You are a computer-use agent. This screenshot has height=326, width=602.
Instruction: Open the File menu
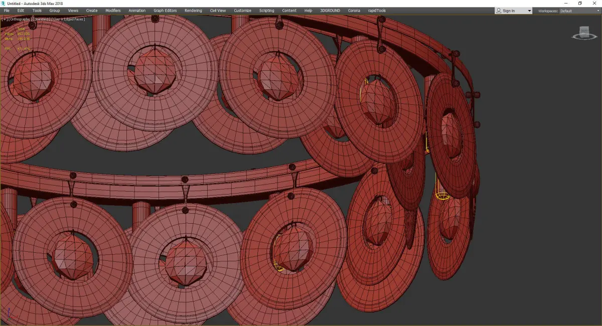[7, 11]
